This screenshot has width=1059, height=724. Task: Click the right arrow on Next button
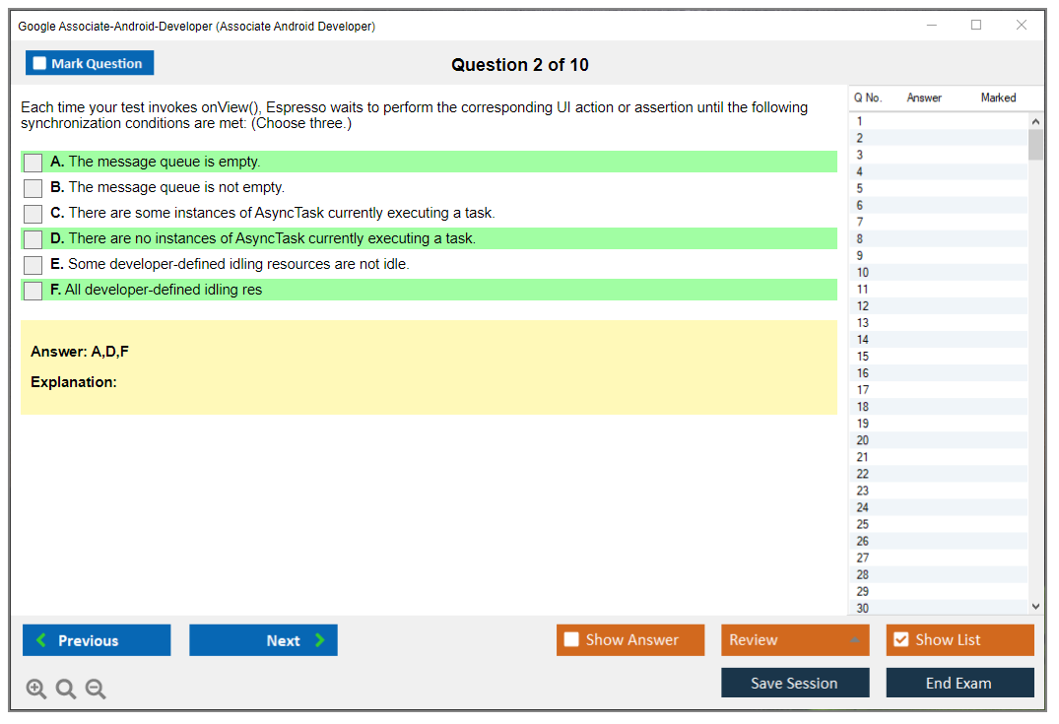tap(320, 640)
